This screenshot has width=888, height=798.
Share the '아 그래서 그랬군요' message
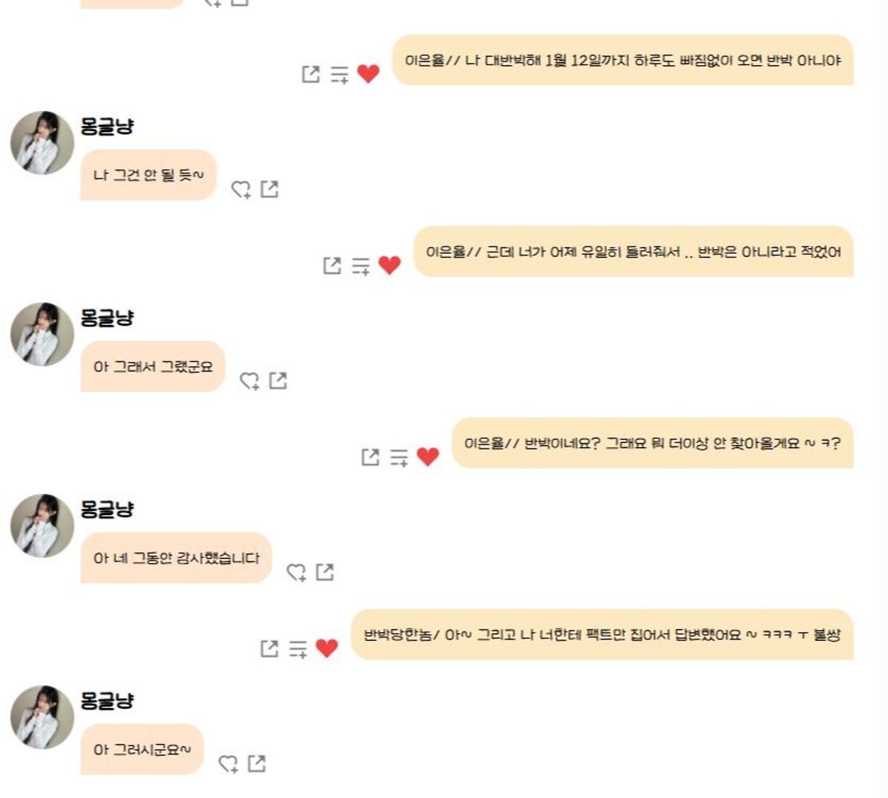278,380
